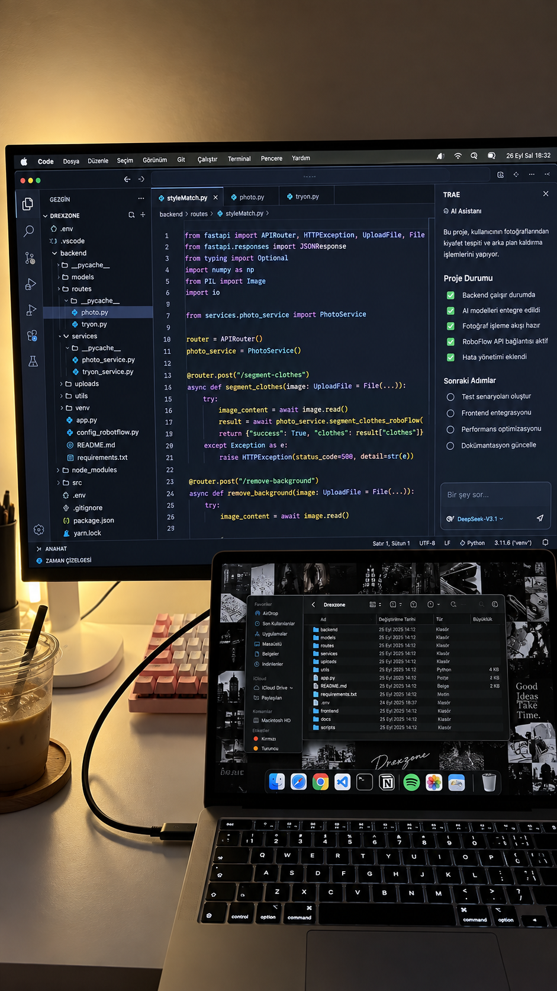
Task: Close the styleMatch.py tab
Action: tap(215, 197)
